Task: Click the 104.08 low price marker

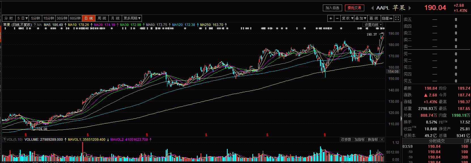Action: click(x=42, y=129)
